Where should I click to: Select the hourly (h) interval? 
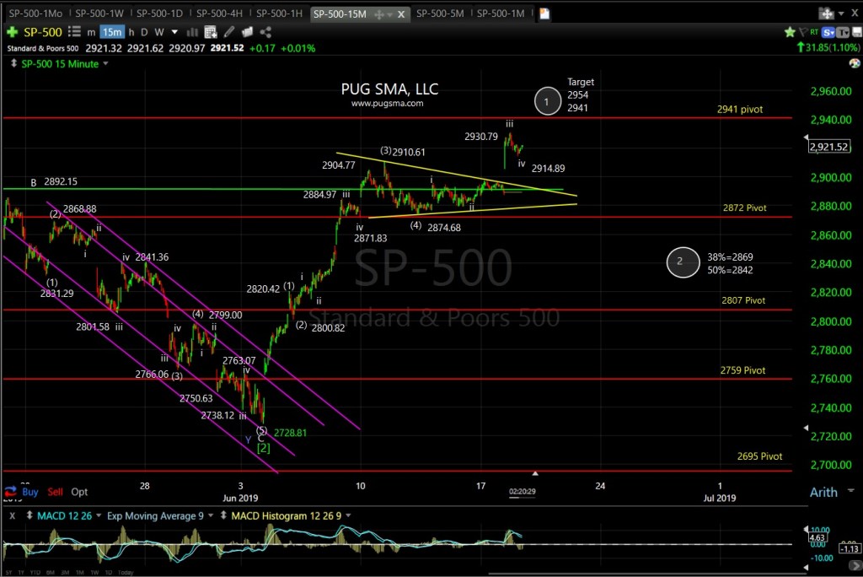[131, 33]
